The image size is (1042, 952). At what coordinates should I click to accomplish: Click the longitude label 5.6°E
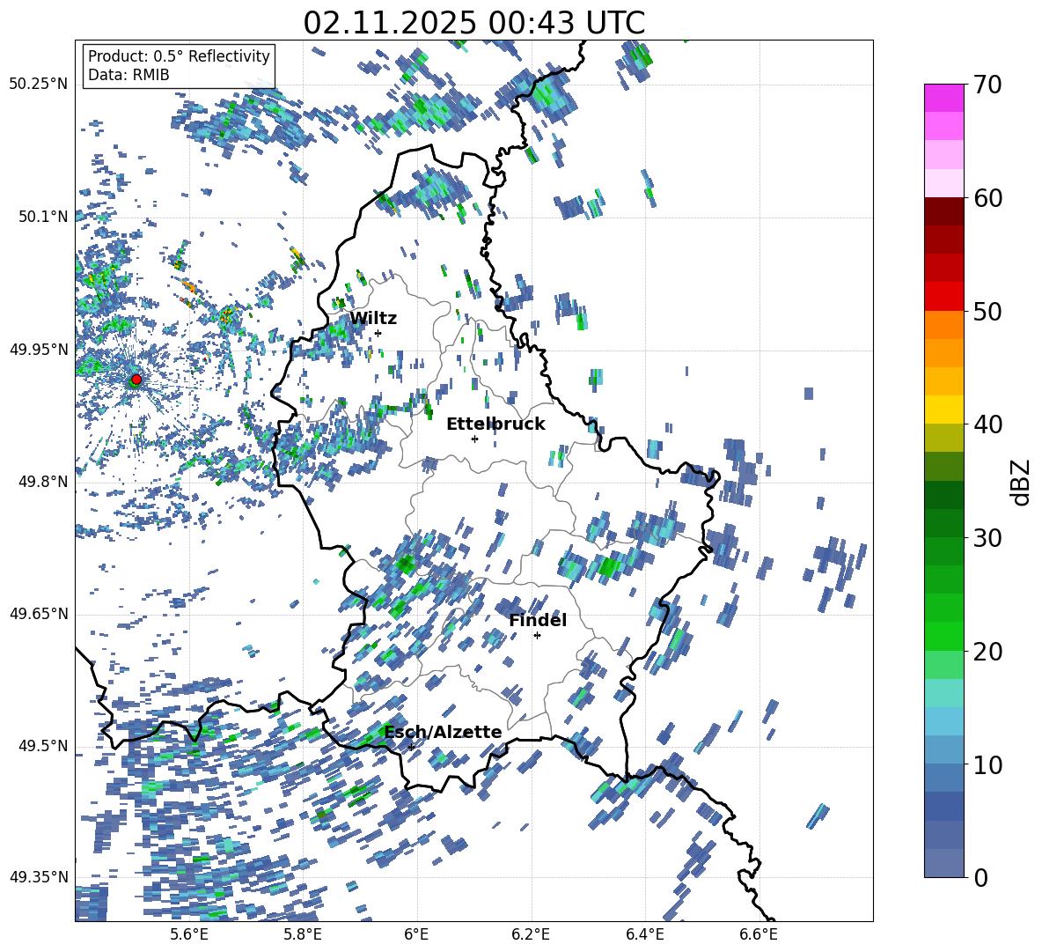coord(188,935)
